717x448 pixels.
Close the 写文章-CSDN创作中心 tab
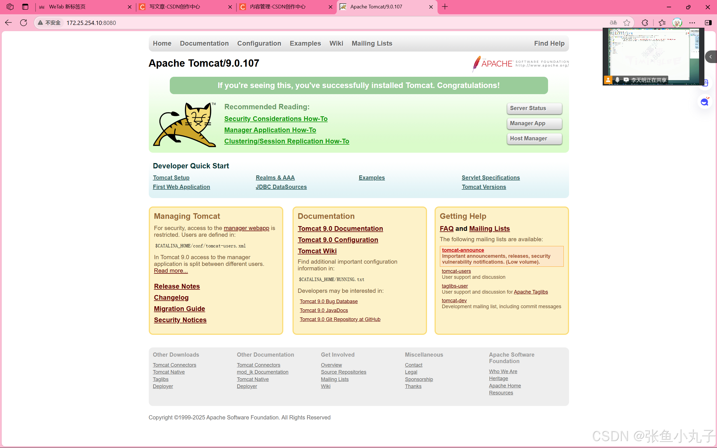(x=230, y=7)
